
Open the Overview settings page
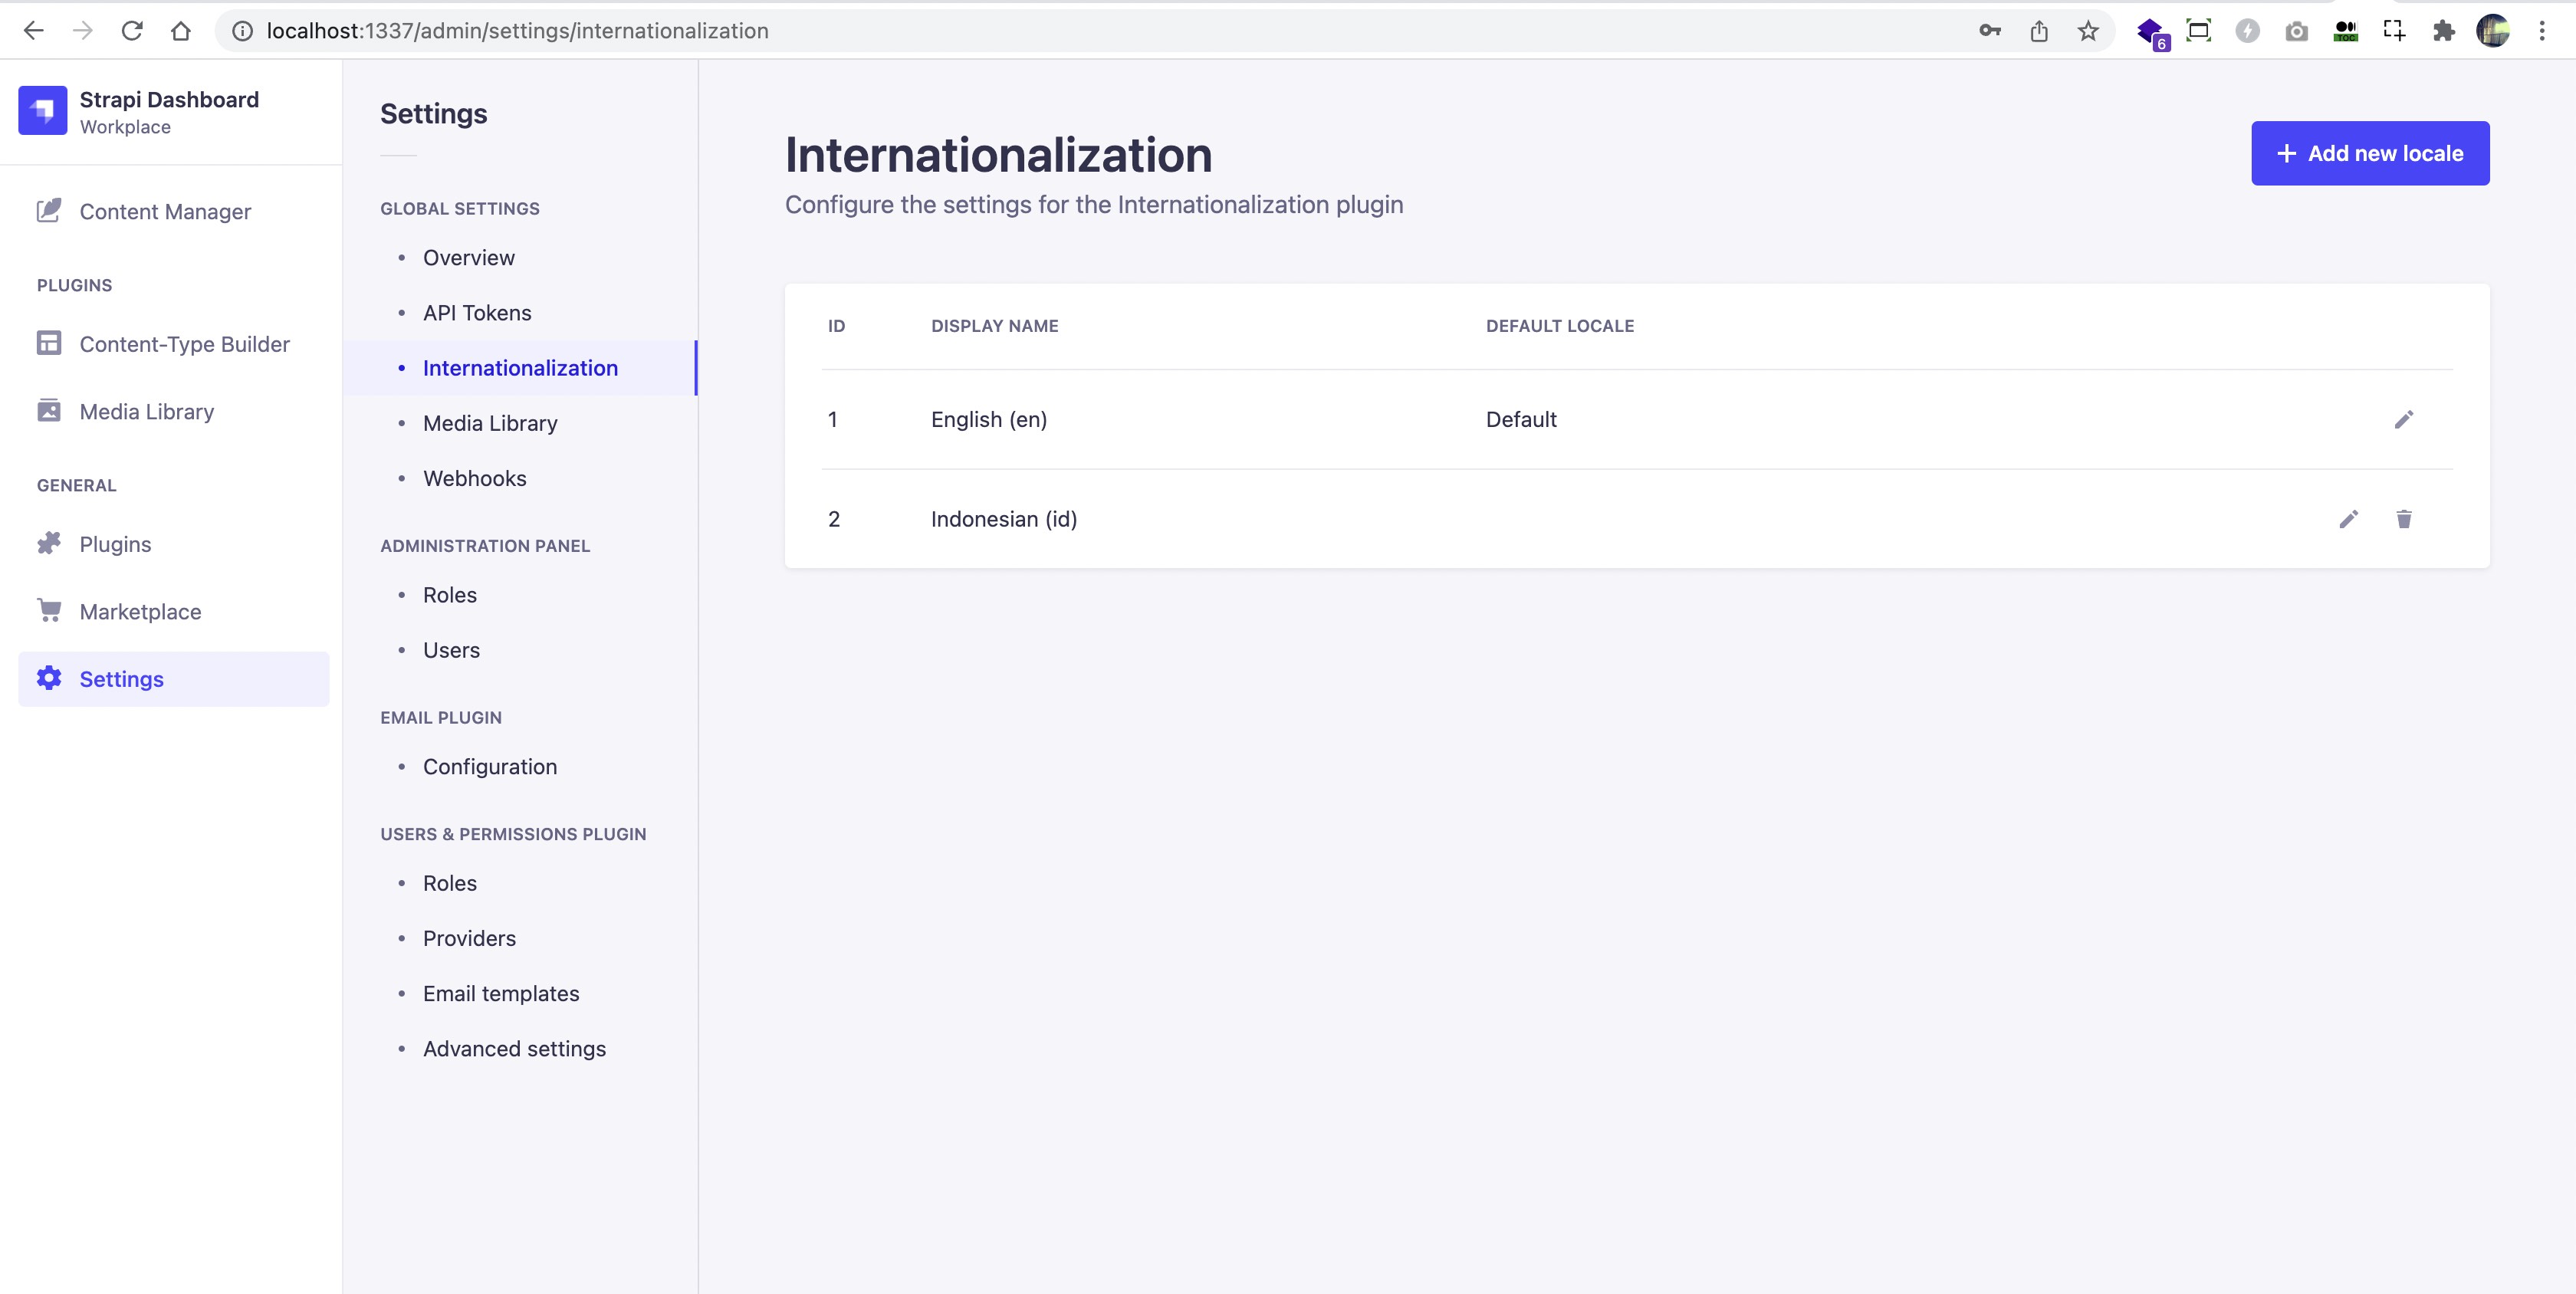click(x=468, y=258)
